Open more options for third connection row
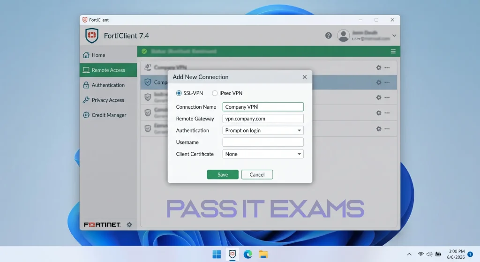 387,97
